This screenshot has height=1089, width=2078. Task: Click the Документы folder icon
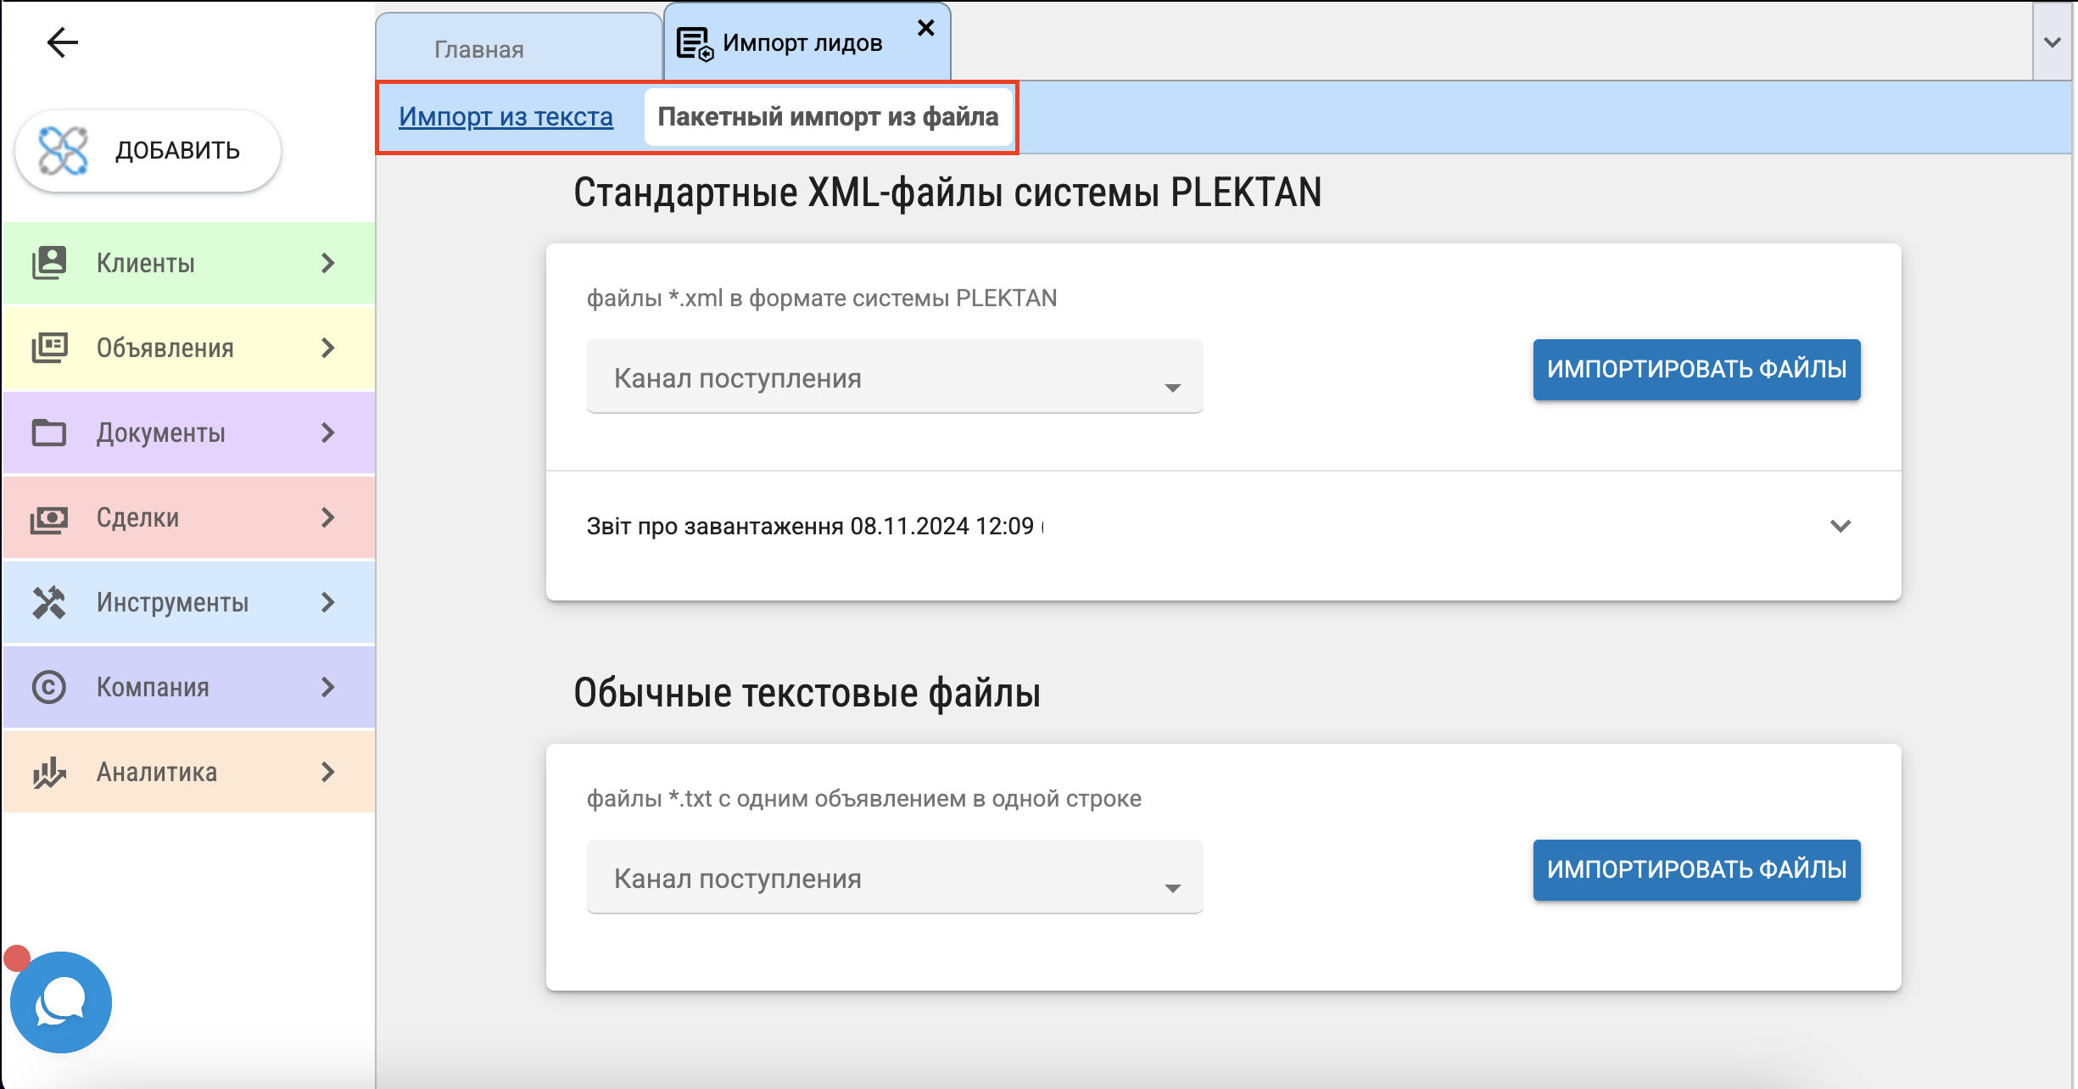pyautogui.click(x=49, y=433)
